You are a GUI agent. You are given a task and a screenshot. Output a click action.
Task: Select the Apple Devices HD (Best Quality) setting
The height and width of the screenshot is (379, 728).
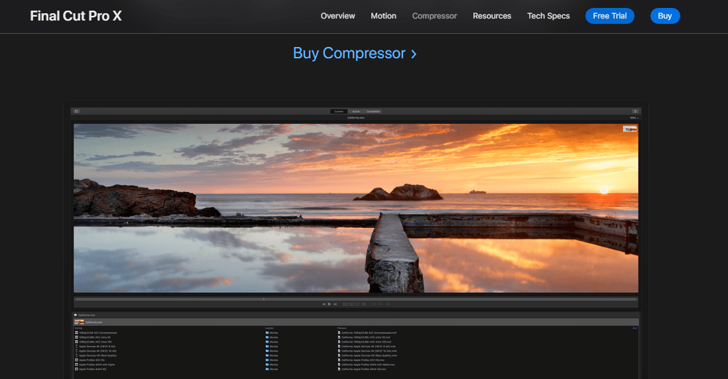click(x=95, y=355)
